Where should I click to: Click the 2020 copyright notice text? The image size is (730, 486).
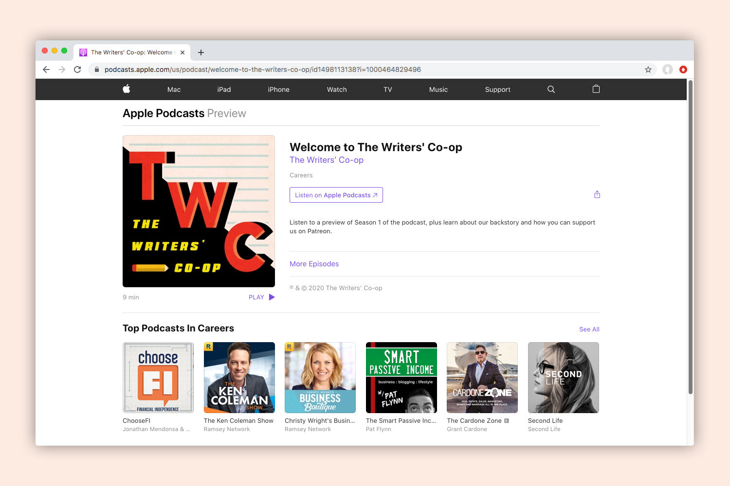pyautogui.click(x=336, y=288)
